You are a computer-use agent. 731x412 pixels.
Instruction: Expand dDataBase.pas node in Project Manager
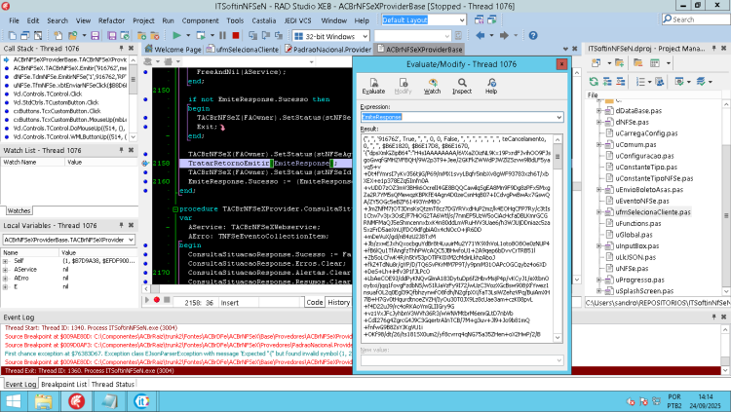click(x=598, y=111)
